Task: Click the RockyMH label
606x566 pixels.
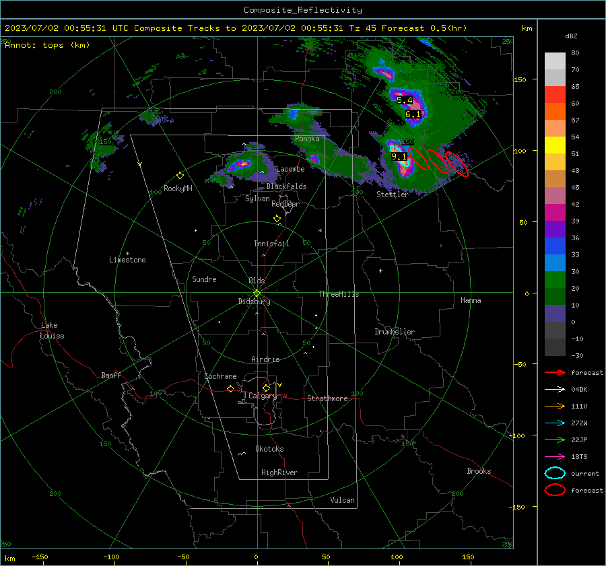Action: [178, 188]
